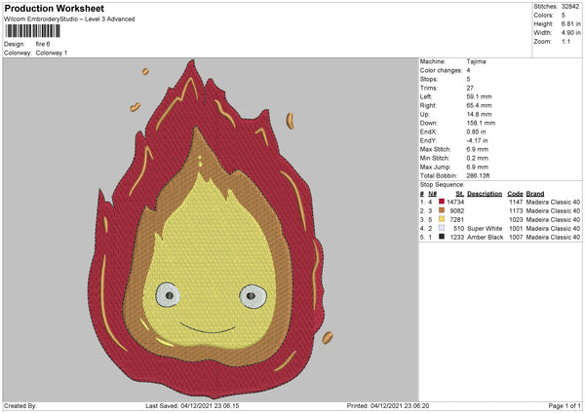Screen dimensions: 585x413
Task: Click thread code 1001
Action: (x=516, y=229)
